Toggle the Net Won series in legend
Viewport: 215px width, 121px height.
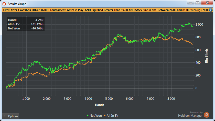[95, 116]
